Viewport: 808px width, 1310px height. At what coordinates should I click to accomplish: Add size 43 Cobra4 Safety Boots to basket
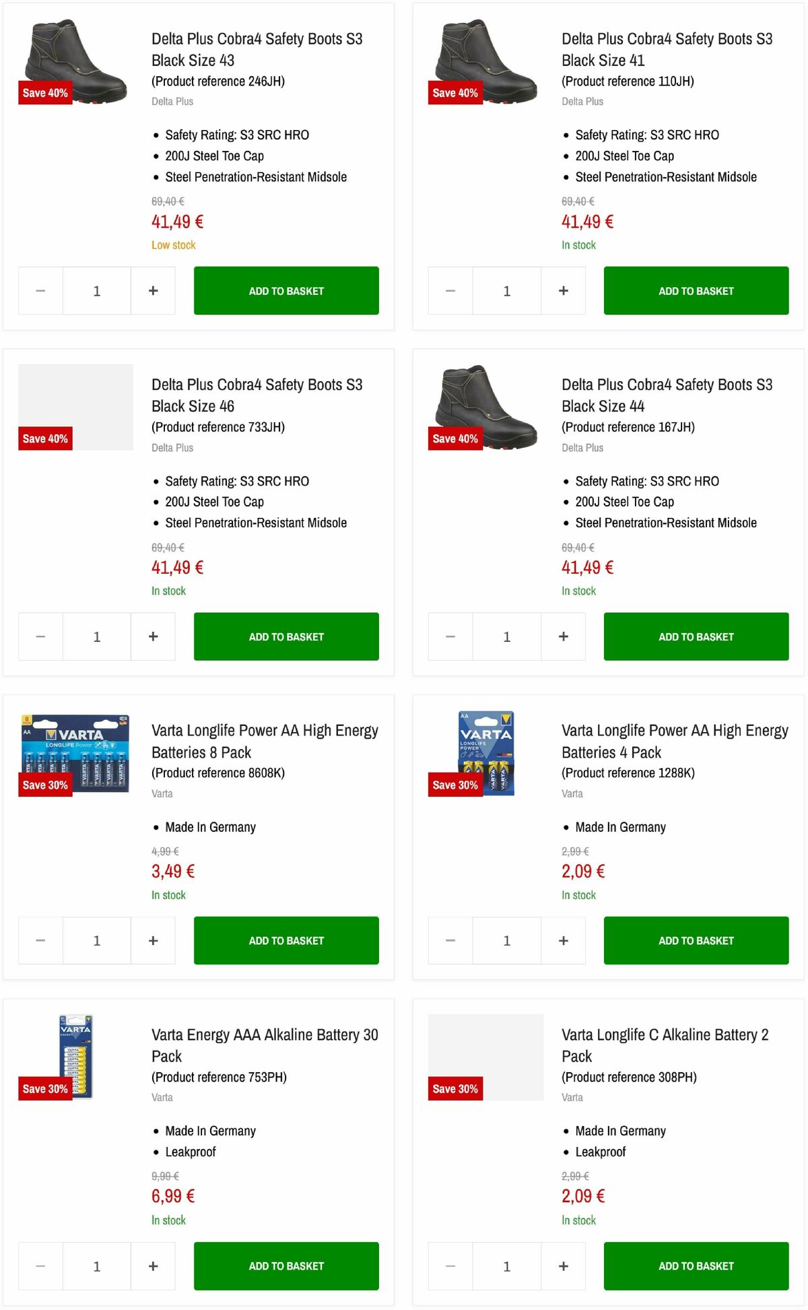coord(285,290)
